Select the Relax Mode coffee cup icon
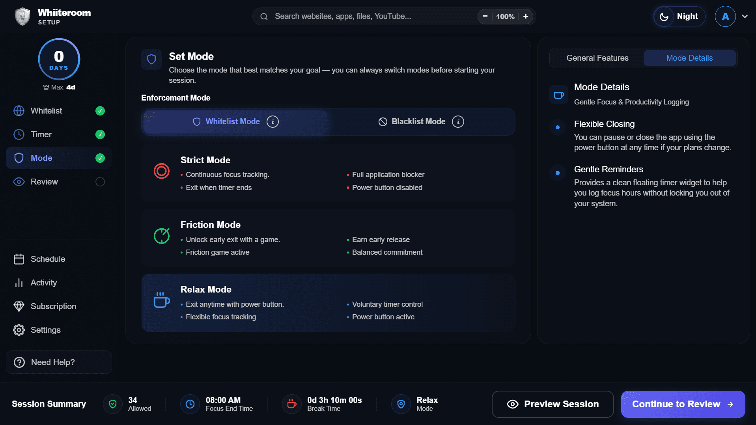 (x=162, y=300)
